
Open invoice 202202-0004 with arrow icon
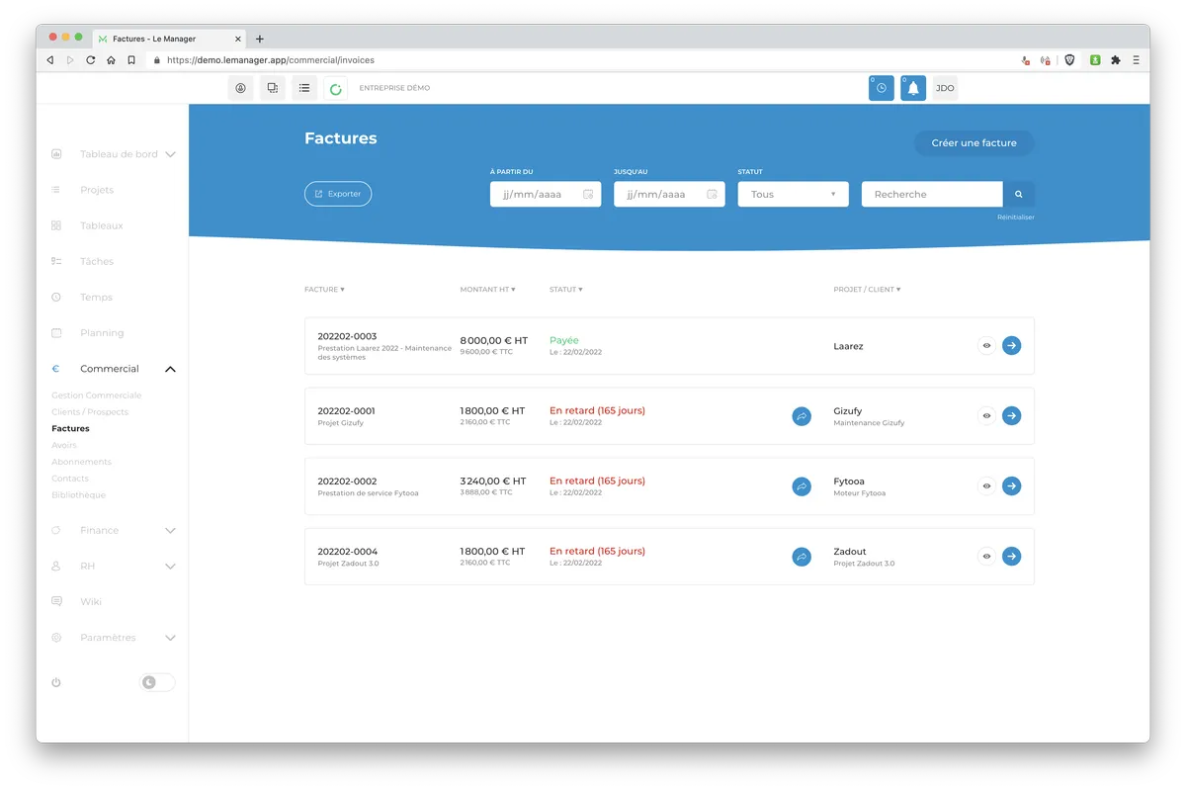[1011, 556]
